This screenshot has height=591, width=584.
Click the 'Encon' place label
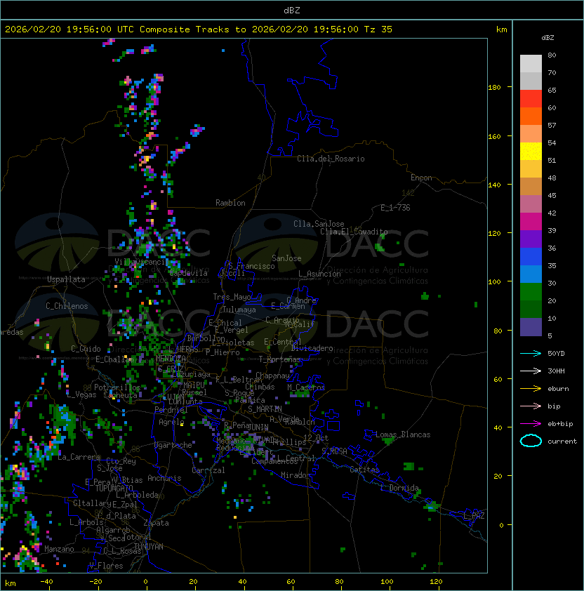[421, 178]
